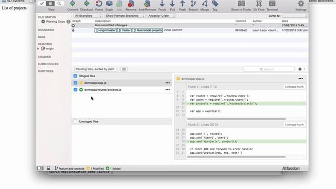Screen dimensions: 336x189
Task: Open the Jump to dropdown
Action: [x=295, y=16]
